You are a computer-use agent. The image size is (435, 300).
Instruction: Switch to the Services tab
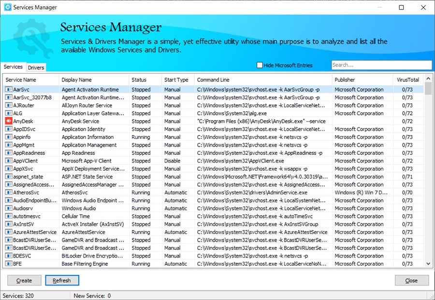coord(13,67)
